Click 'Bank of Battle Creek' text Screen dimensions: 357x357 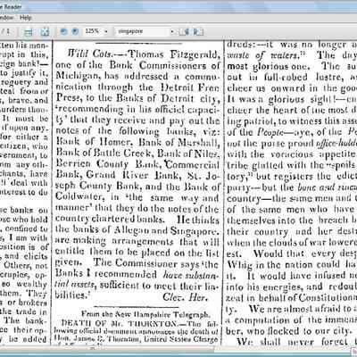(104, 154)
